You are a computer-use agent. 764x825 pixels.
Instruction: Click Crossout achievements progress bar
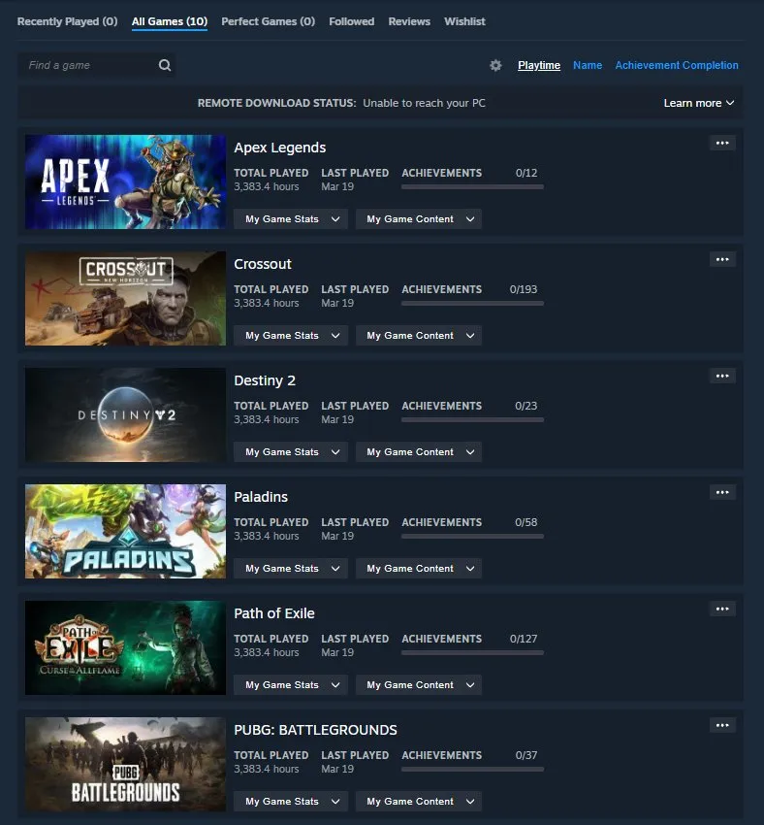coord(472,303)
